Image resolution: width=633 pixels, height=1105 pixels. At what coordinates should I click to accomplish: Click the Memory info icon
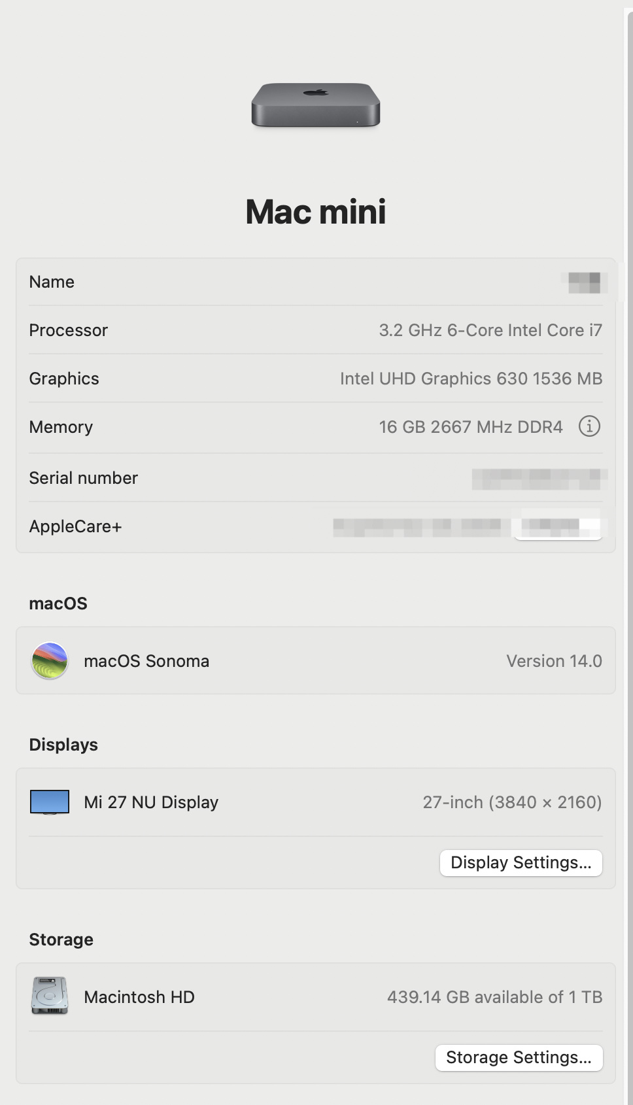[589, 426]
